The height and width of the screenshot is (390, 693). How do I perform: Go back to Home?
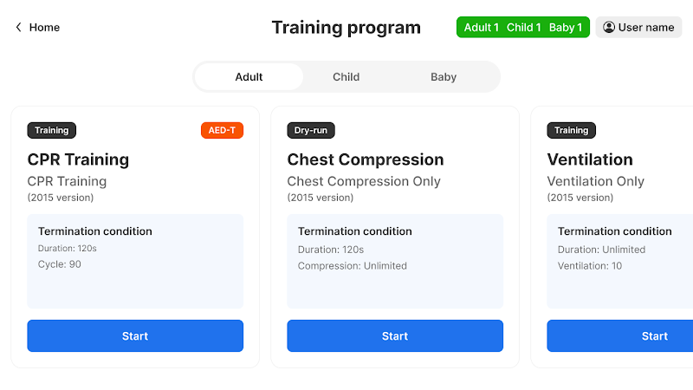[x=37, y=28]
